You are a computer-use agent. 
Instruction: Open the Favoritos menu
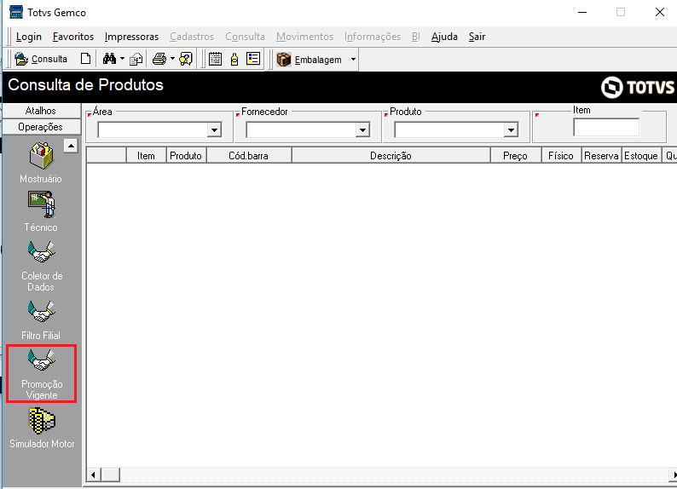[x=73, y=37]
